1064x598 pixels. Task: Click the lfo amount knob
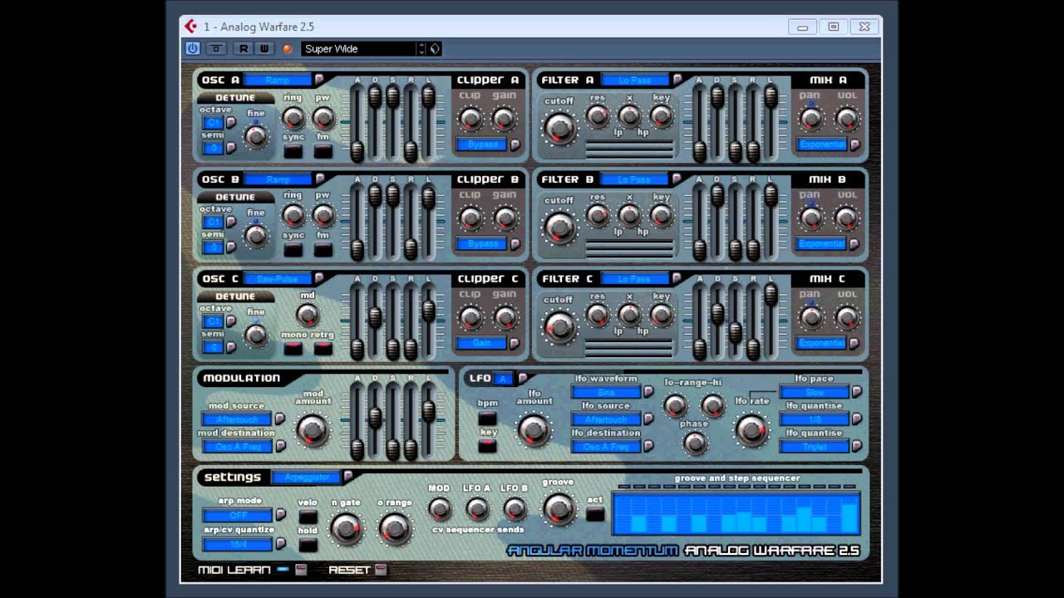534,429
